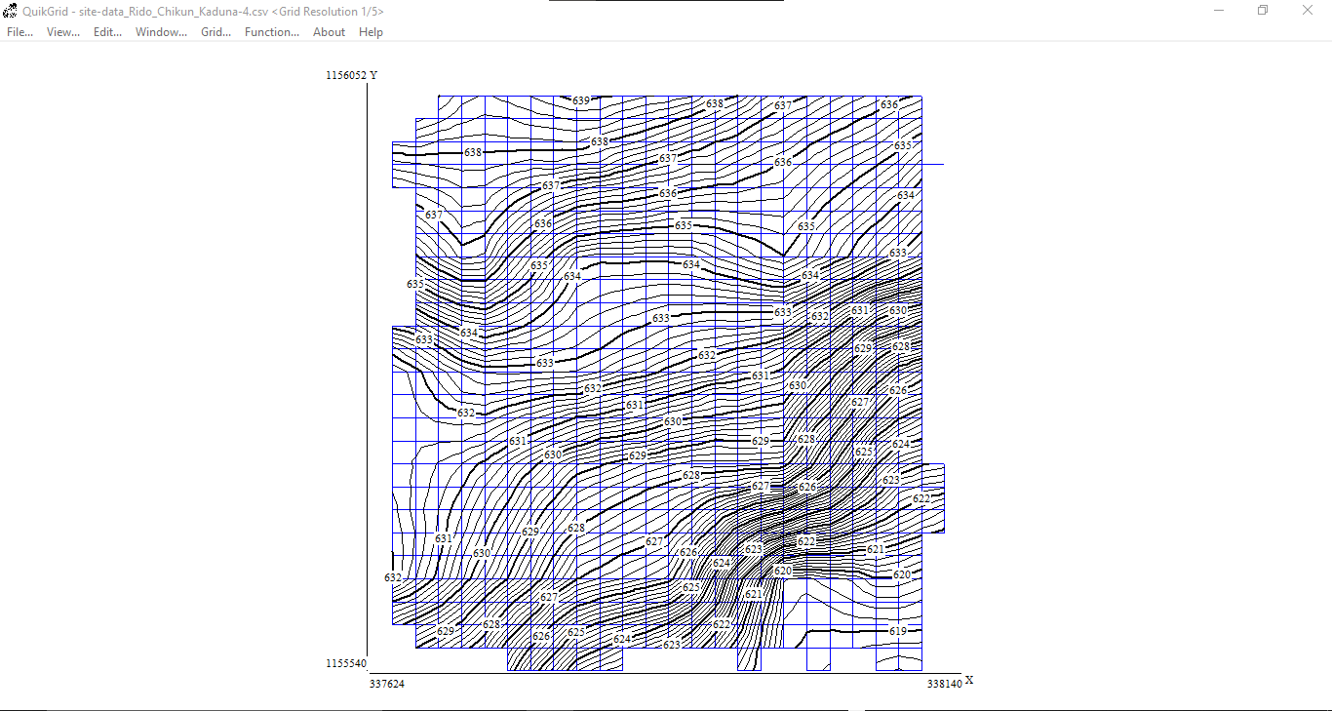Minimize the QuikGrid window
1332x711 pixels.
click(1220, 11)
